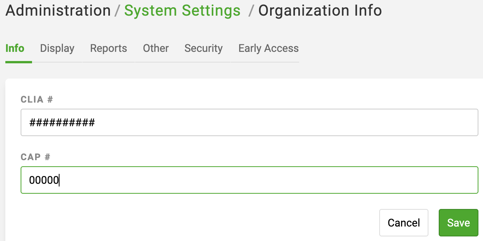The height and width of the screenshot is (241, 483).
Task: Open the Display settings tab
Action: [x=57, y=48]
